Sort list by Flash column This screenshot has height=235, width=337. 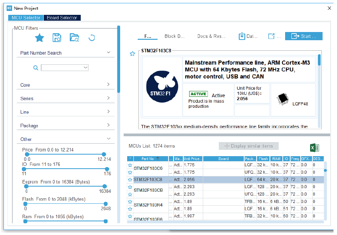(x=263, y=158)
